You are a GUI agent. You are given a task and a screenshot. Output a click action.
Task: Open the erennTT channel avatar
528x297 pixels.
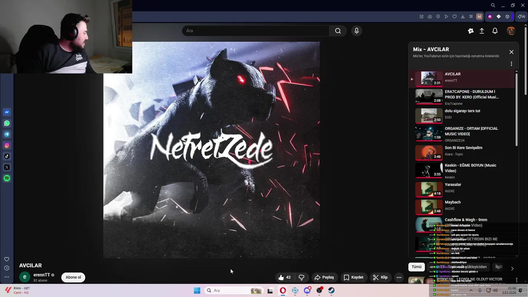coord(25,277)
